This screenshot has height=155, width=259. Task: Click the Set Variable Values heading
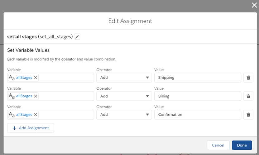28,50
